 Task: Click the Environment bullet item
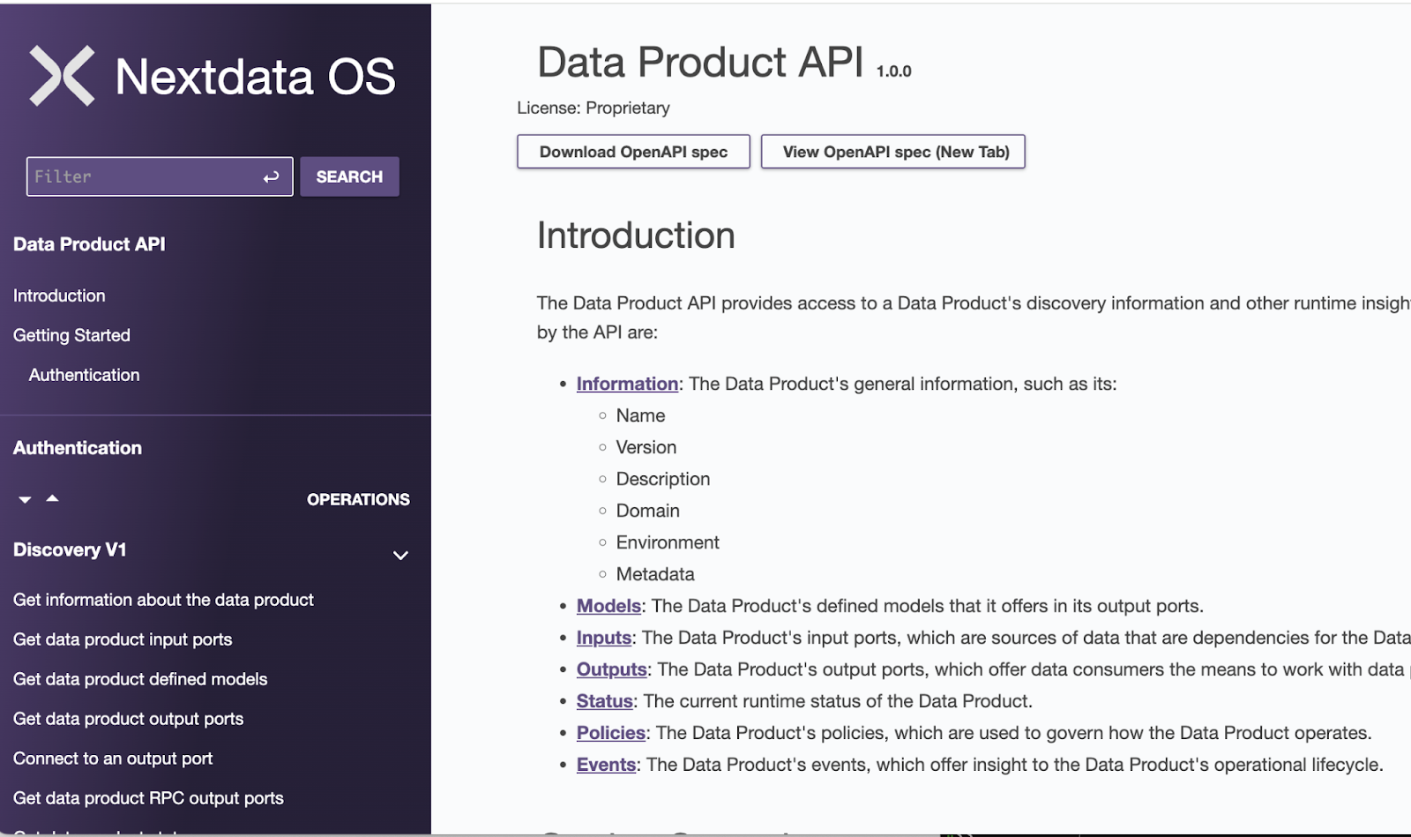(x=668, y=542)
